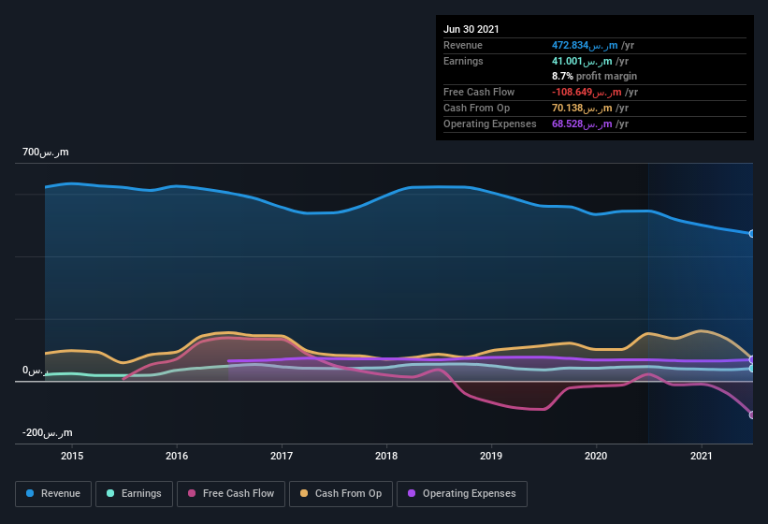Click the Earnings row label in tooltip

click(463, 61)
